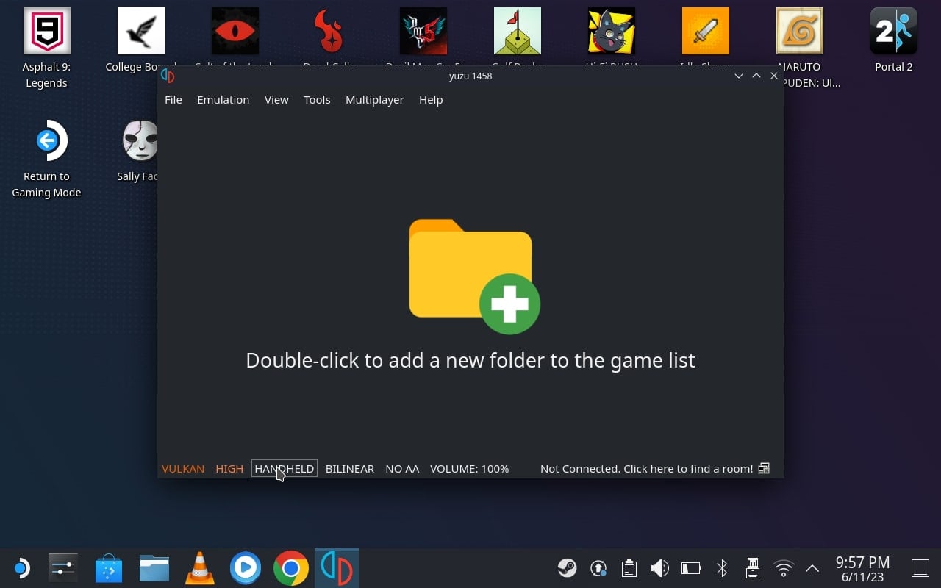Click the multiplayer room icon in status bar
This screenshot has width=941, height=588.
click(x=765, y=468)
